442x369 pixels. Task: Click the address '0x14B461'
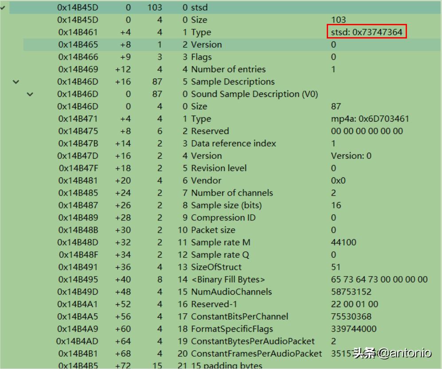(x=78, y=32)
